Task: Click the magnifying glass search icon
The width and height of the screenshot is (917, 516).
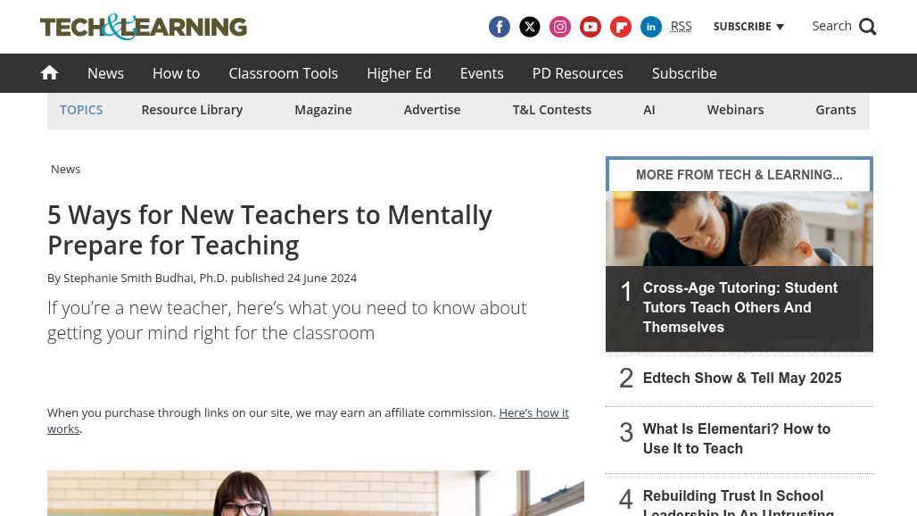Action: pyautogui.click(x=867, y=27)
